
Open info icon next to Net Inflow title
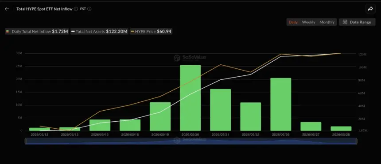[x=76, y=9]
